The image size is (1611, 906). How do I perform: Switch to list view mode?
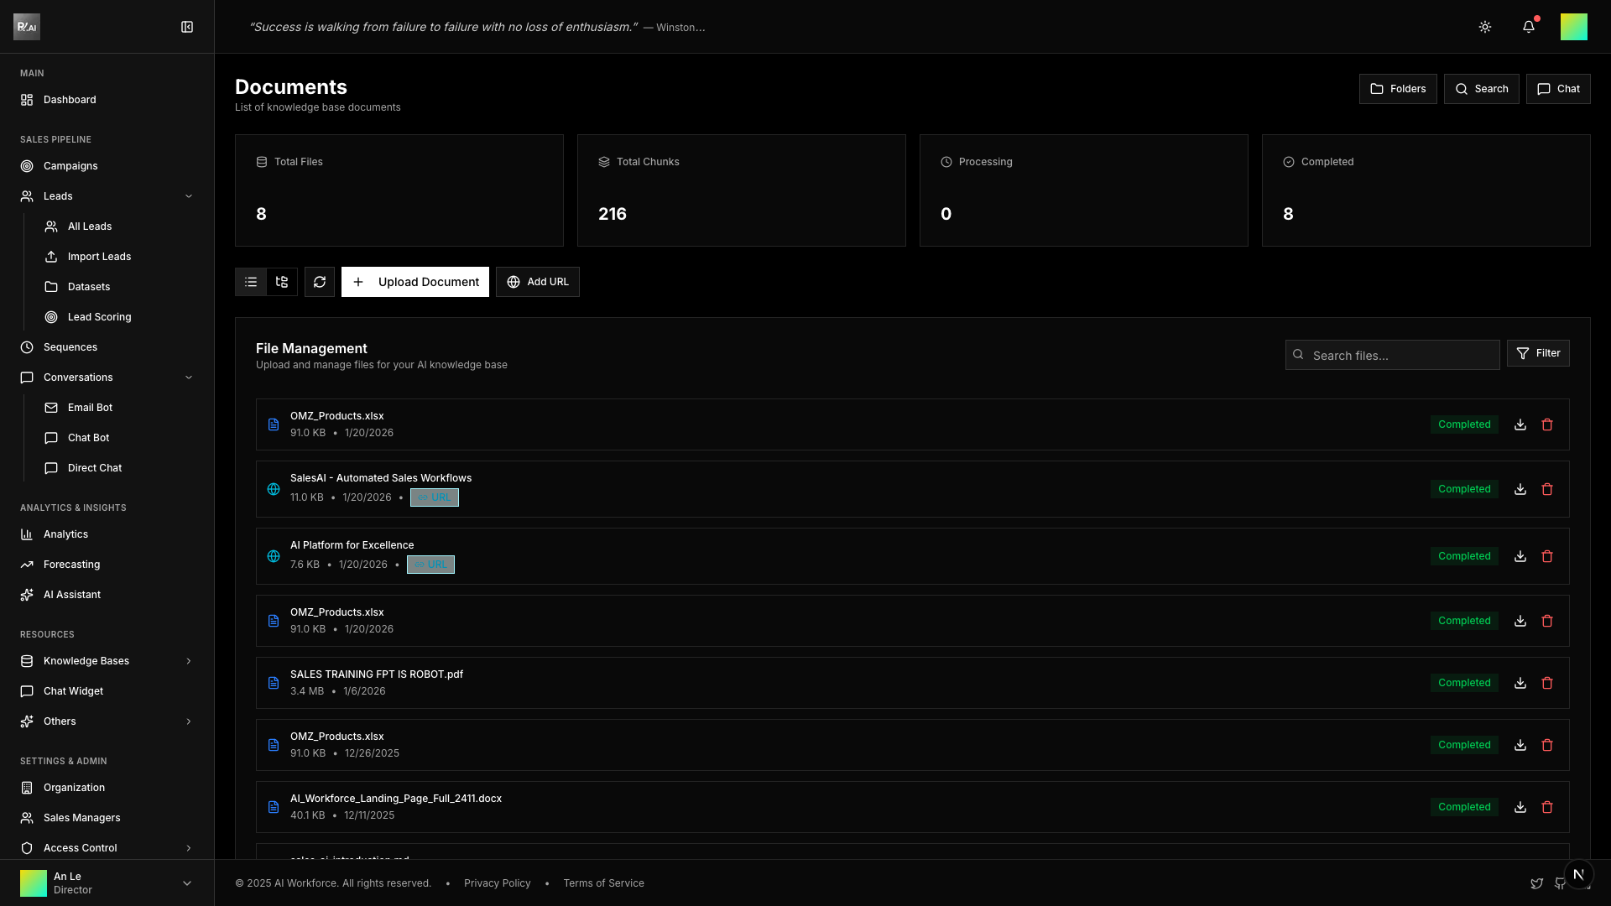[x=251, y=282]
